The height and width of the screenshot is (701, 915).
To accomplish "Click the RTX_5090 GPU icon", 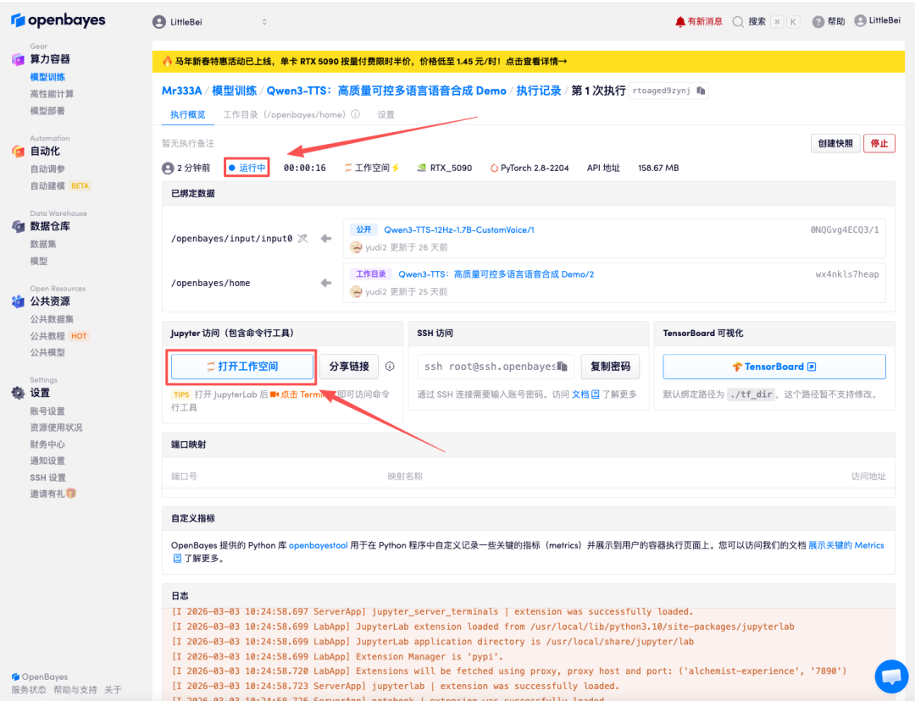I will (x=421, y=168).
